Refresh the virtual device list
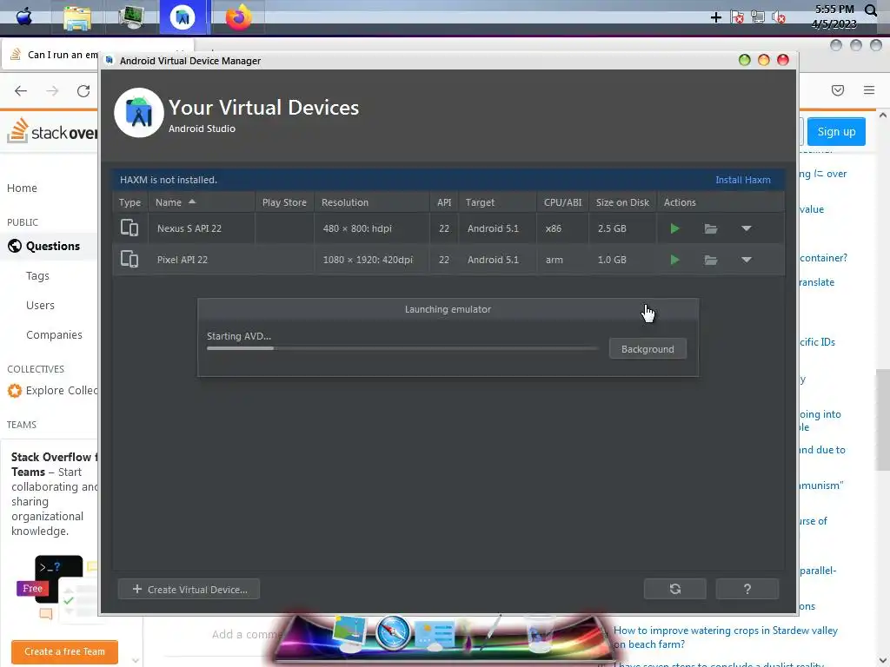The image size is (890, 667). [674, 589]
